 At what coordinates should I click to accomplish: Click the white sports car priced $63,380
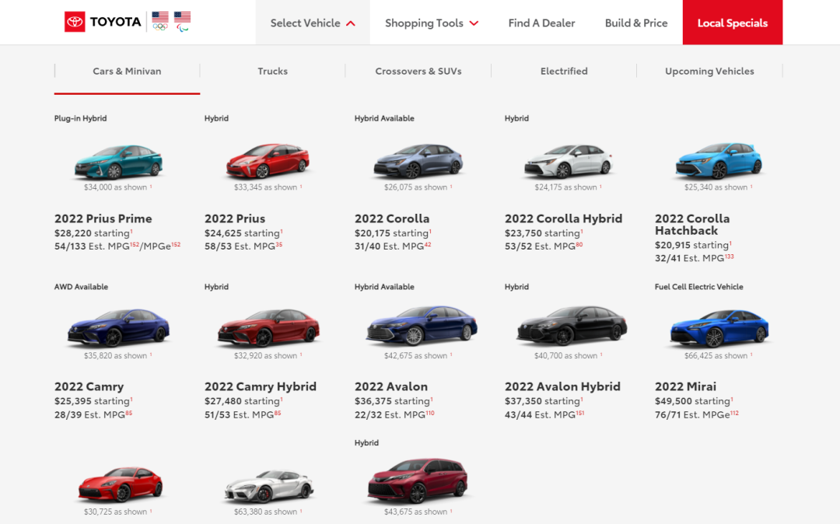pyautogui.click(x=269, y=485)
